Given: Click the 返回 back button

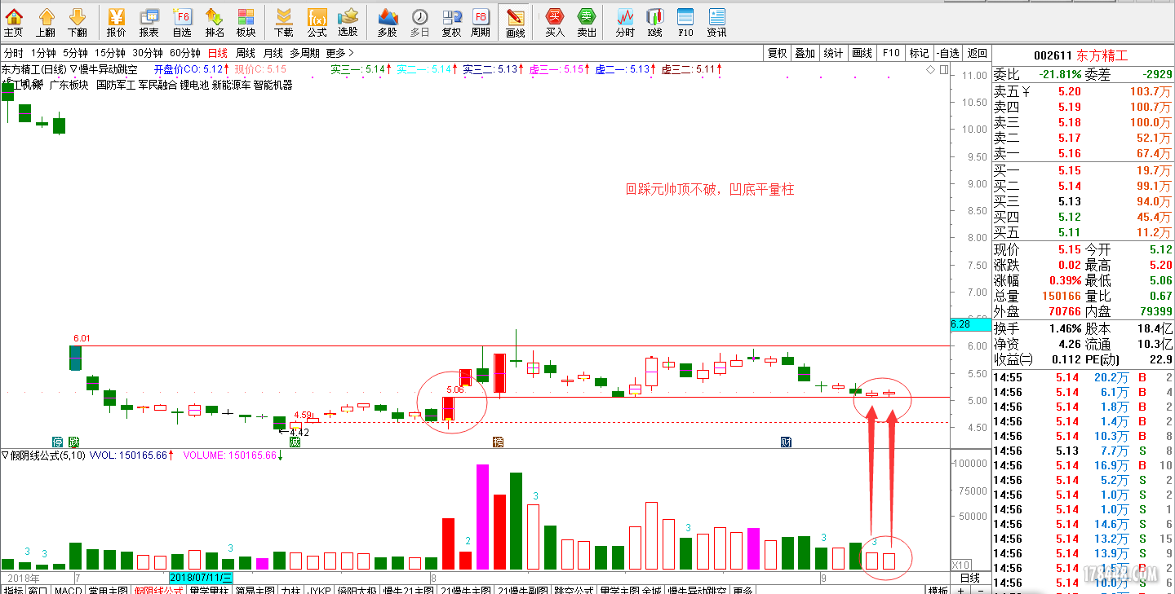Looking at the screenshot, I should click(977, 53).
